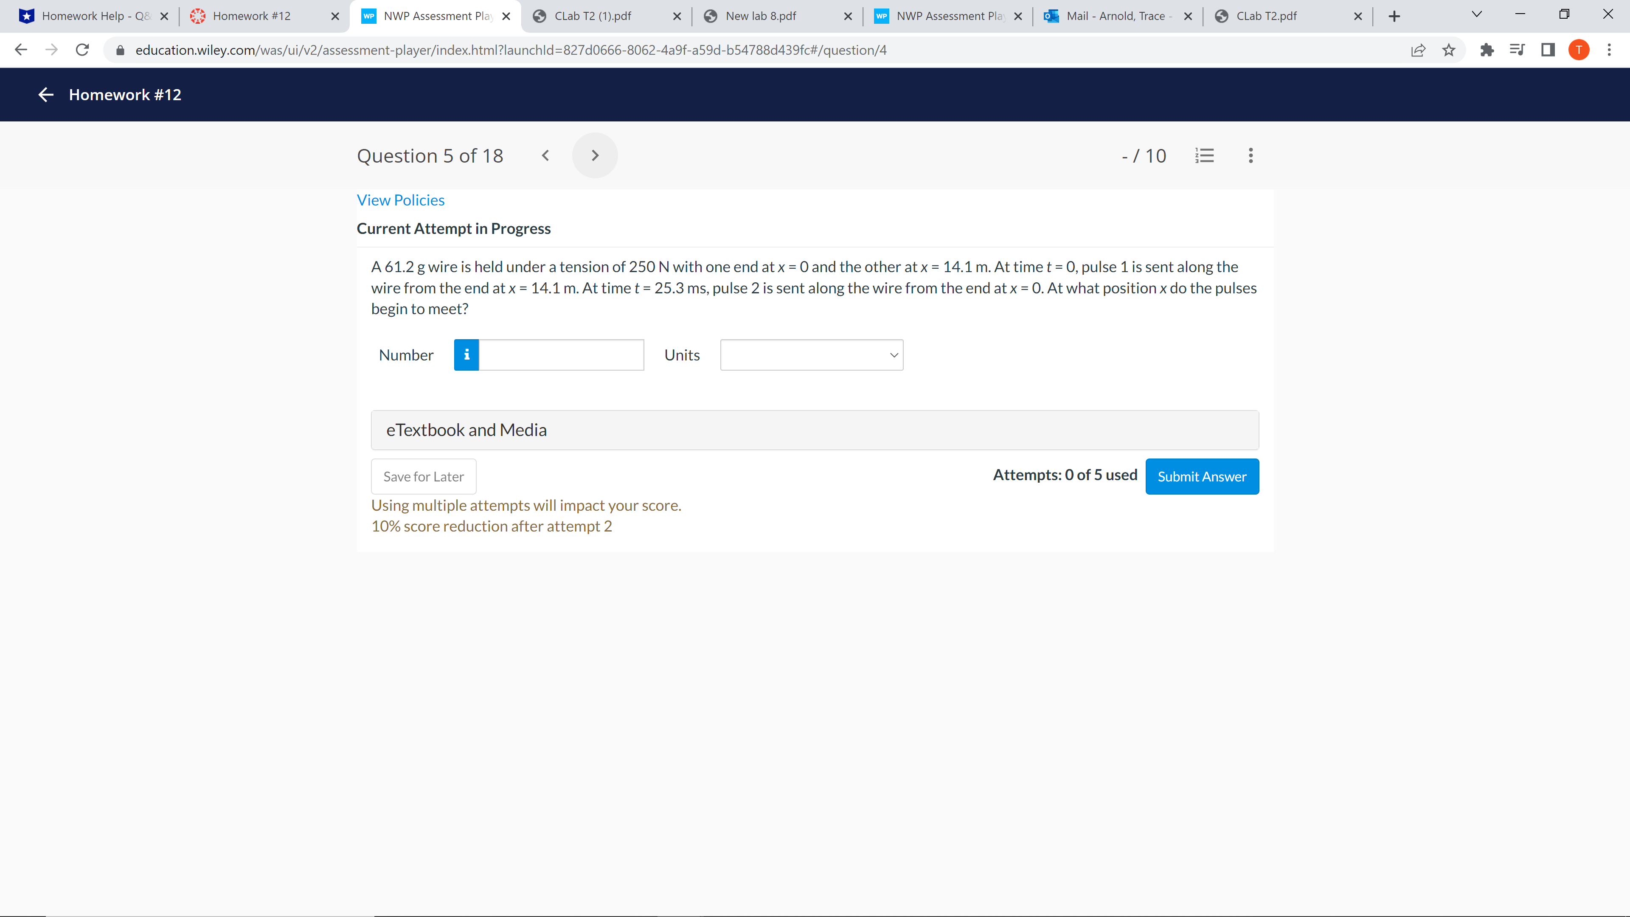This screenshot has width=1630, height=917.
Task: Click the reload page icon
Action: coord(82,50)
